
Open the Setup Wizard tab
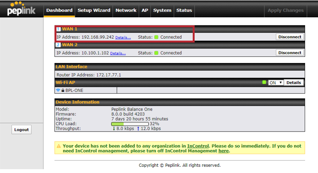click(94, 11)
